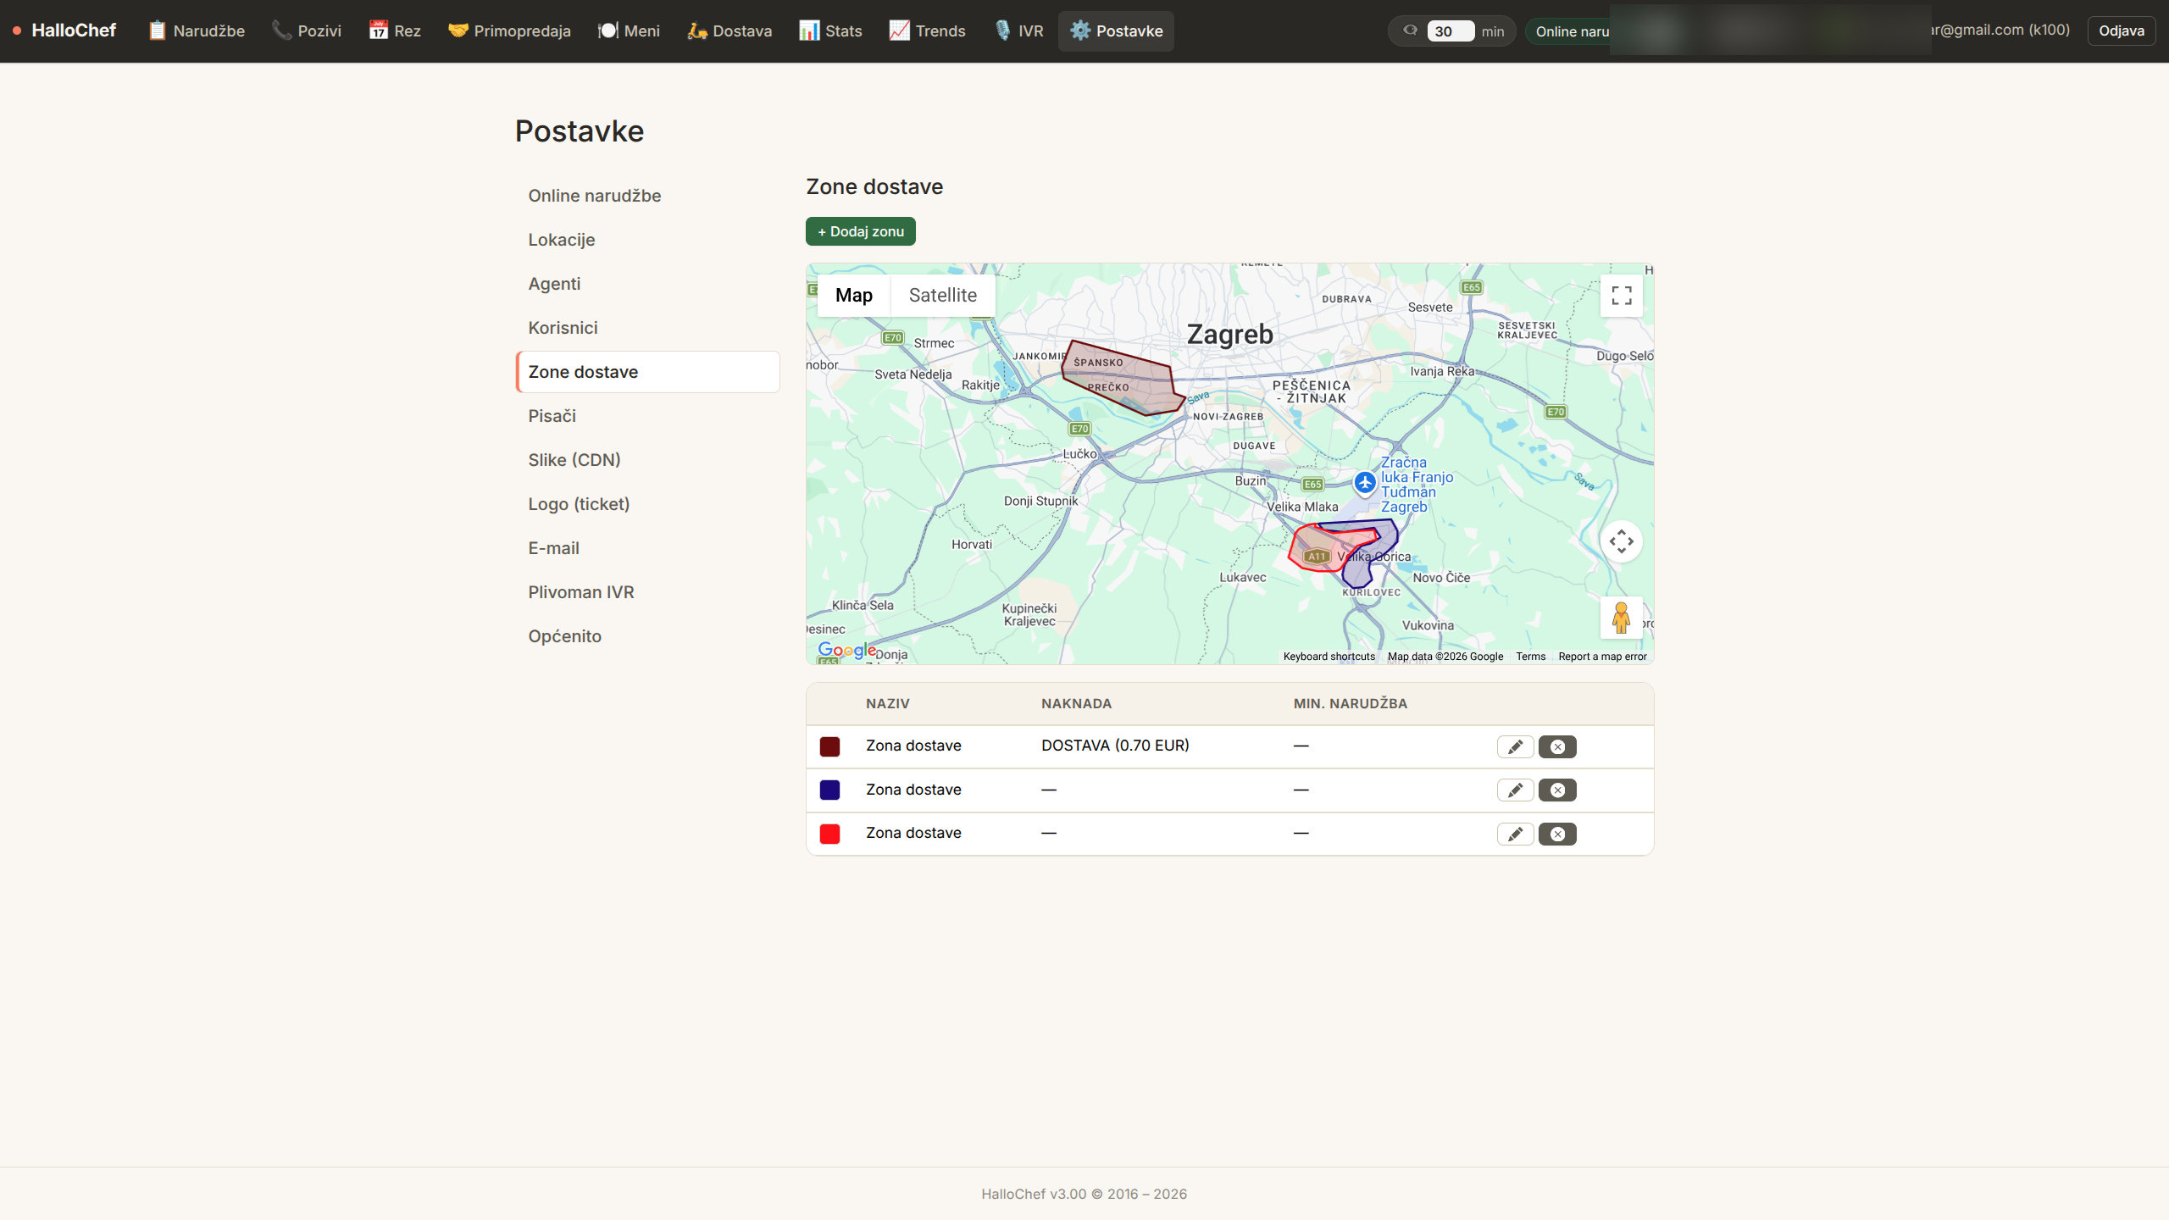Switch map to Satellite view
2169x1220 pixels.
point(942,296)
